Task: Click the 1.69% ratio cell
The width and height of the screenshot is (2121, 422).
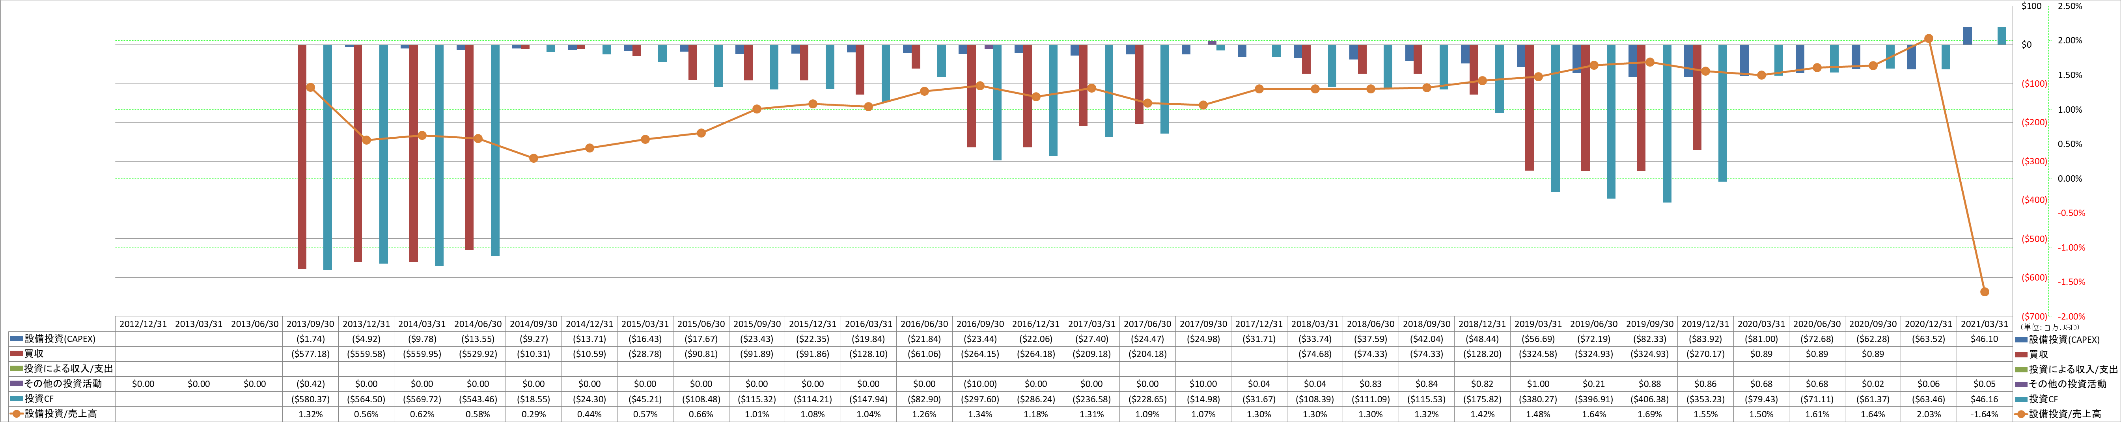Action: click(1650, 414)
